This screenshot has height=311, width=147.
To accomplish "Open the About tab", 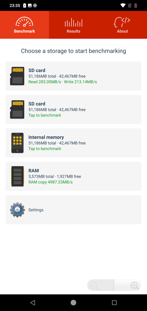I will coord(122,25).
